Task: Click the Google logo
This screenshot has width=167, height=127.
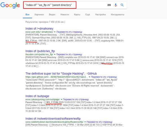Action: (x=10, y=5)
